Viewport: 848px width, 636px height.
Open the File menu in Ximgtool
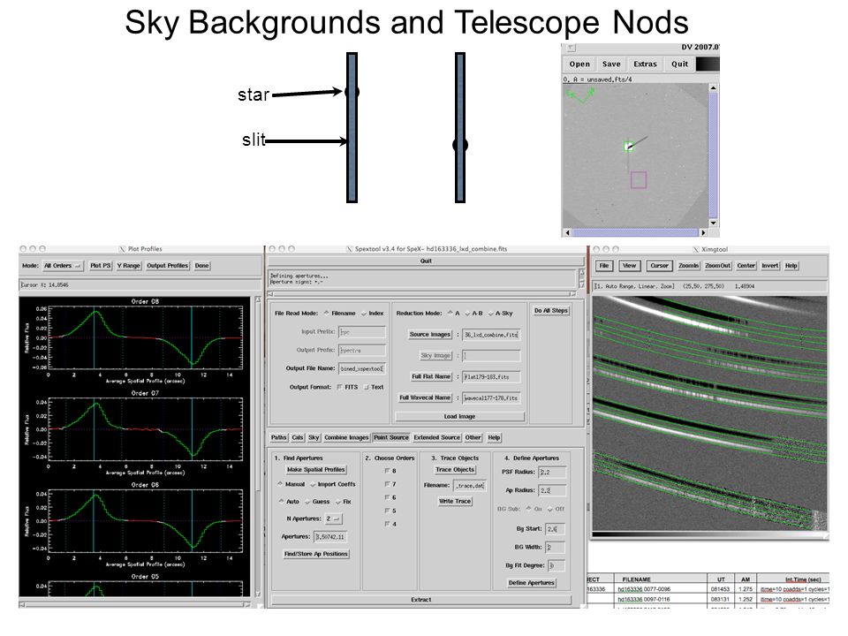(604, 266)
